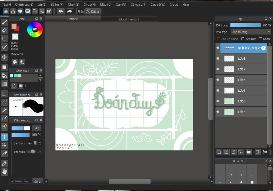Click the export icon in toolbar
273x191 pixels.
pos(13,11)
